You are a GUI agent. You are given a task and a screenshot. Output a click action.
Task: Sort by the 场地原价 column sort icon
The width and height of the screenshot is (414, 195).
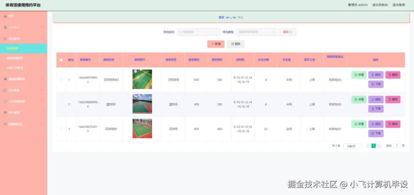click(x=201, y=60)
